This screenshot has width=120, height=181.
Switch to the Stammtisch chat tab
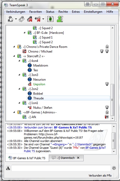(x=66, y=158)
